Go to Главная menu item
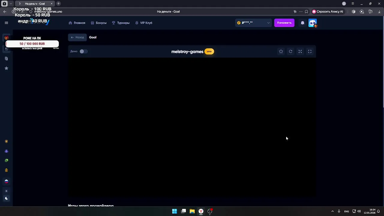Viewport: 384px width, 216px height. click(x=77, y=23)
